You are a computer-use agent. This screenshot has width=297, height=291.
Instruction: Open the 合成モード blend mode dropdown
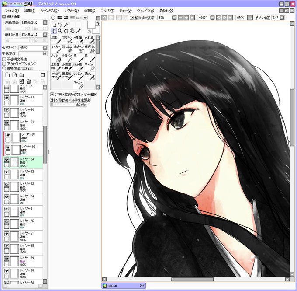(x=45, y=48)
